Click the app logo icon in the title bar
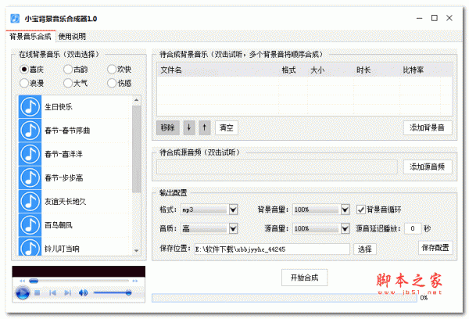The height and width of the screenshot is (319, 469). coord(15,19)
